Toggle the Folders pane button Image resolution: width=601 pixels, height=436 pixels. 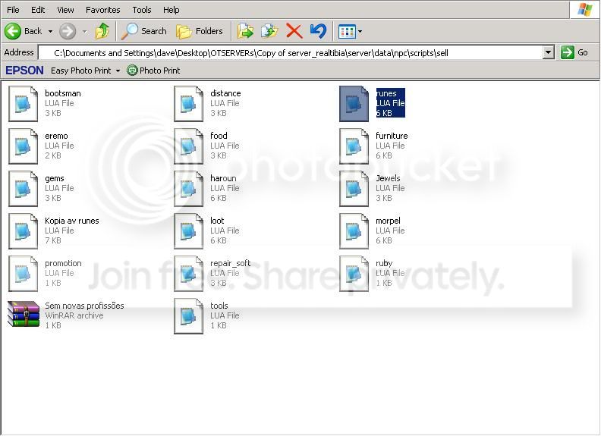point(200,31)
